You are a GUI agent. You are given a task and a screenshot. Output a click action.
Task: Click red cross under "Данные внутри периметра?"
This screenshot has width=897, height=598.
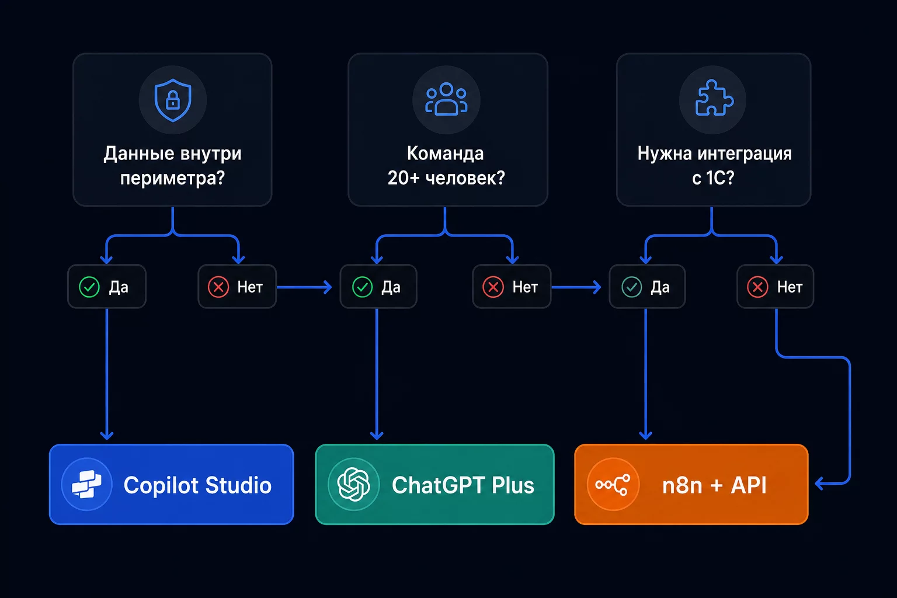(218, 287)
